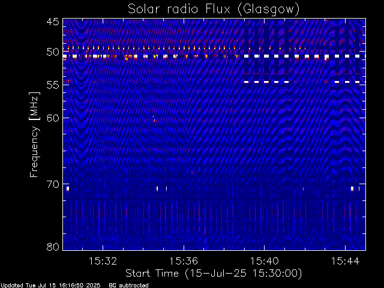
Task: Click the 60 frequency tick label
Action: point(53,118)
